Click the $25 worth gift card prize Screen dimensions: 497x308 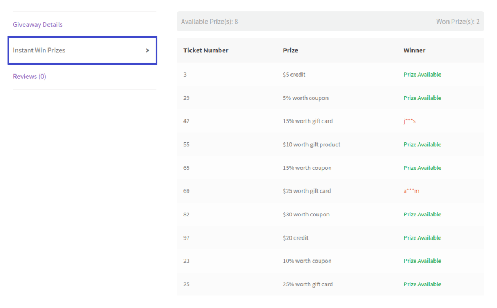click(x=306, y=191)
